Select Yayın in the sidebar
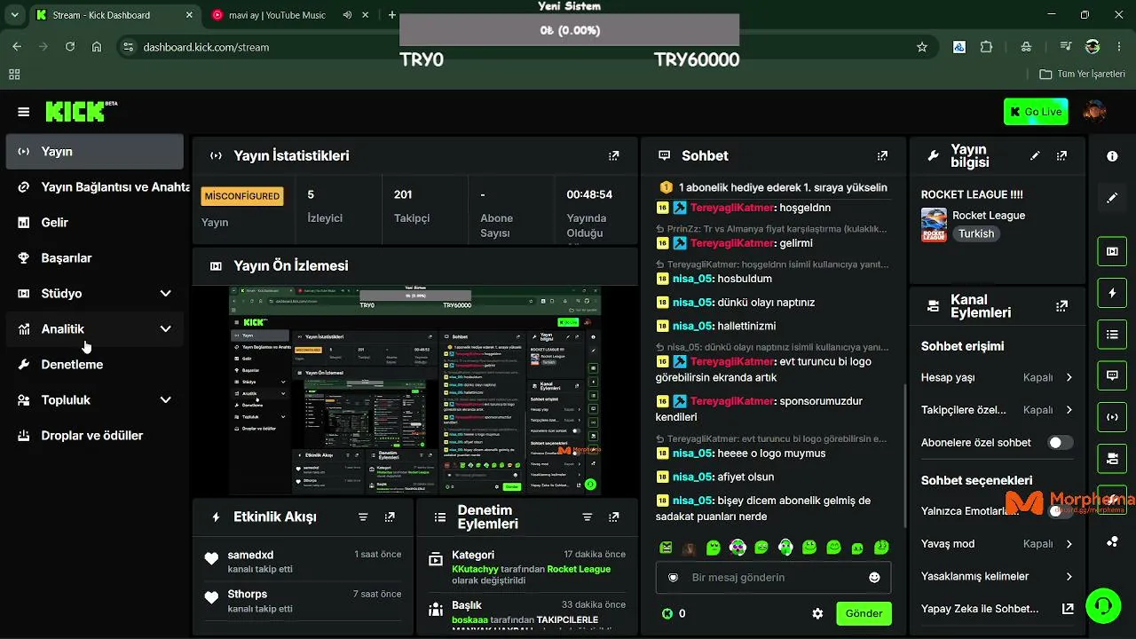 [x=95, y=151]
